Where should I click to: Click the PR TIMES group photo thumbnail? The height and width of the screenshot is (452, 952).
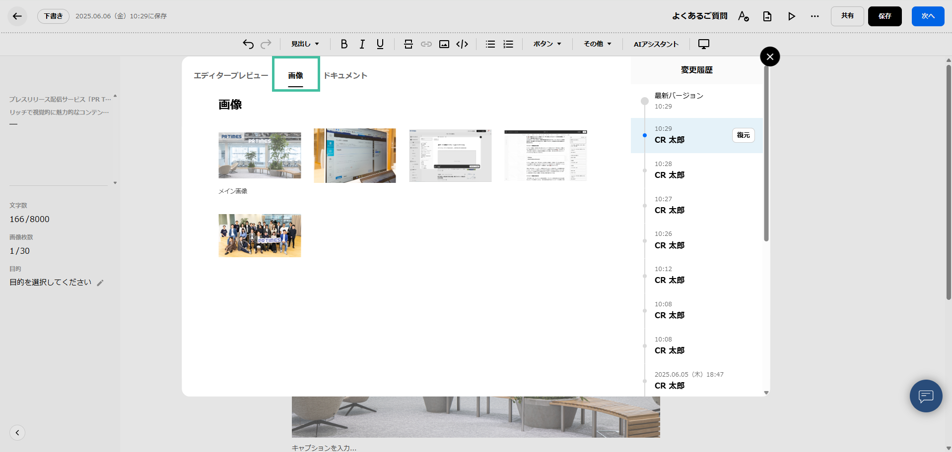pyautogui.click(x=260, y=235)
